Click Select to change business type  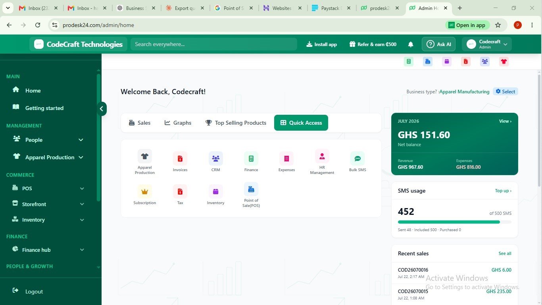coord(505,91)
